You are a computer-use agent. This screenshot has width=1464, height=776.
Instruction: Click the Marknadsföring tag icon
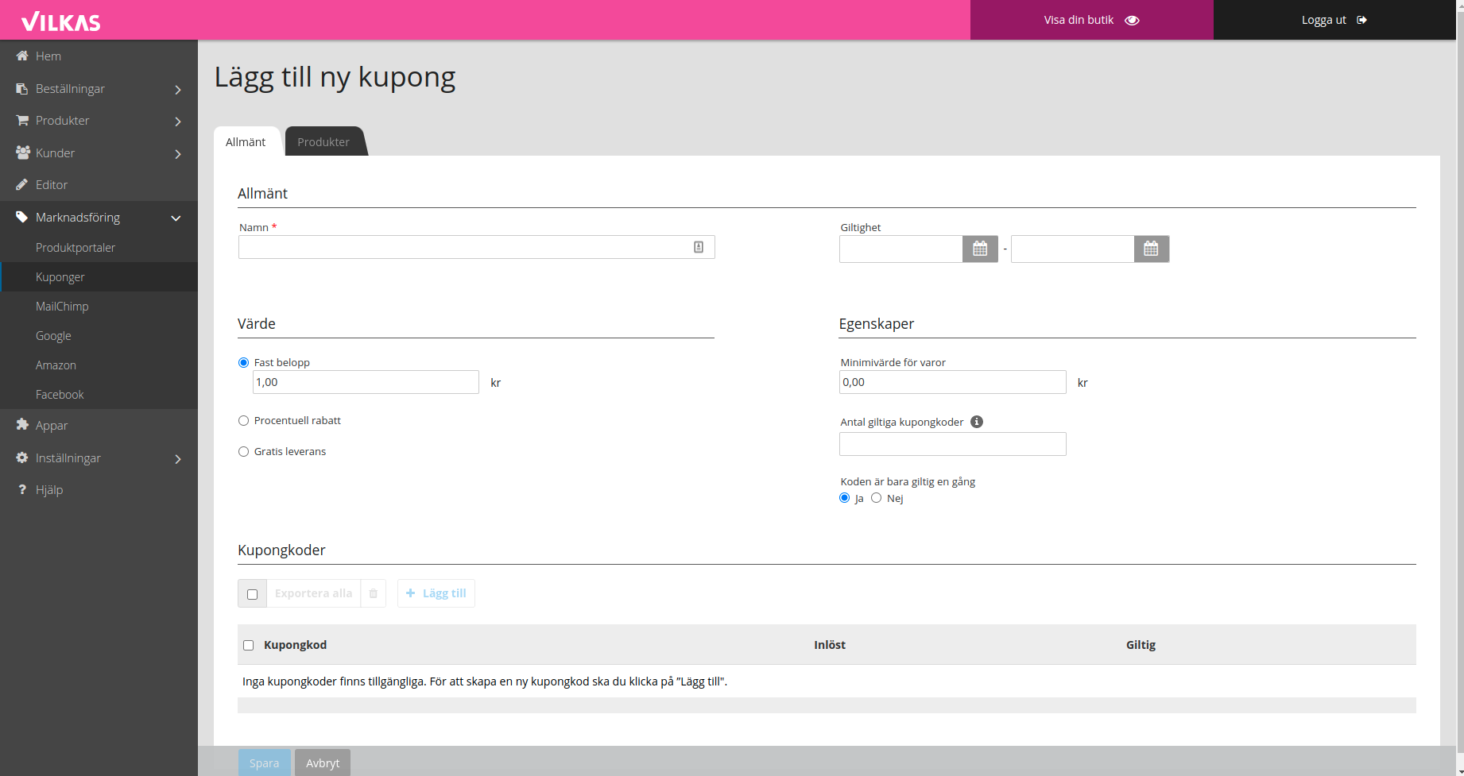point(22,217)
